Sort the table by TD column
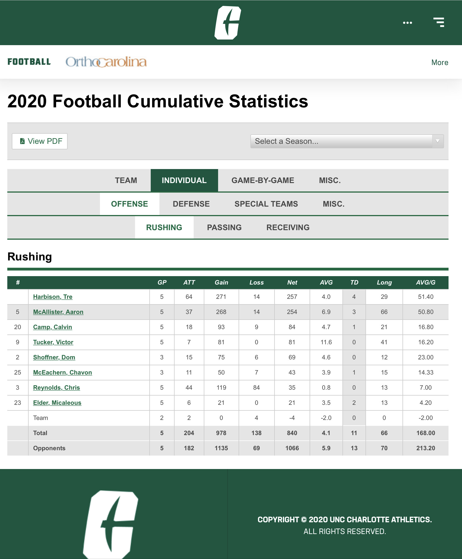 coord(354,283)
